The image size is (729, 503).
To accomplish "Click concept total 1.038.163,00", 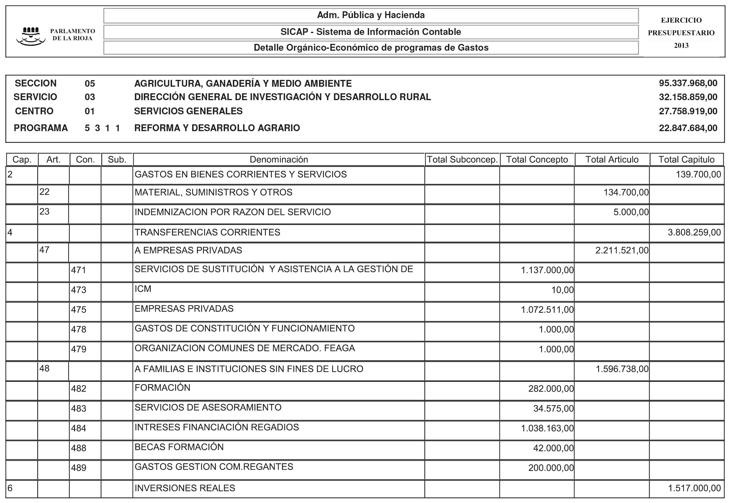I will 547,429.
